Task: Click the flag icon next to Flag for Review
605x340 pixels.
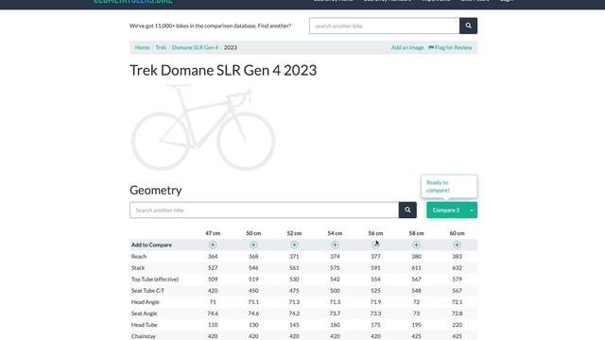Action: tap(431, 47)
